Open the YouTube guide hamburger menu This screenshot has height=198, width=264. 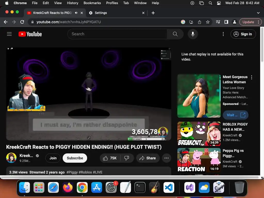tap(9, 34)
